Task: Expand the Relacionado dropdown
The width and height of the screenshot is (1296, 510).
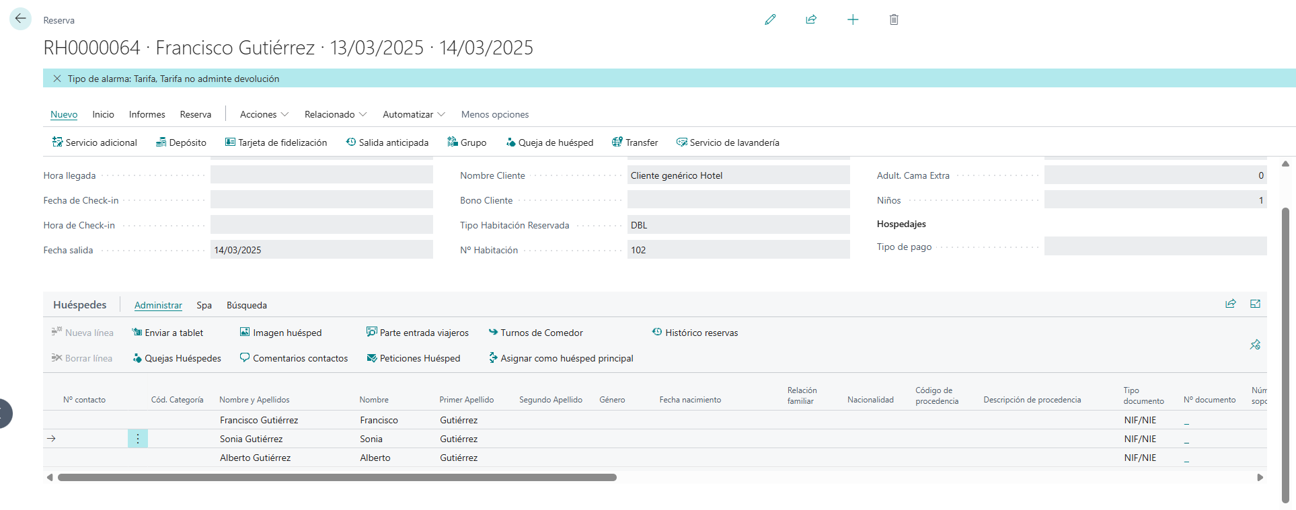Action: tap(336, 114)
